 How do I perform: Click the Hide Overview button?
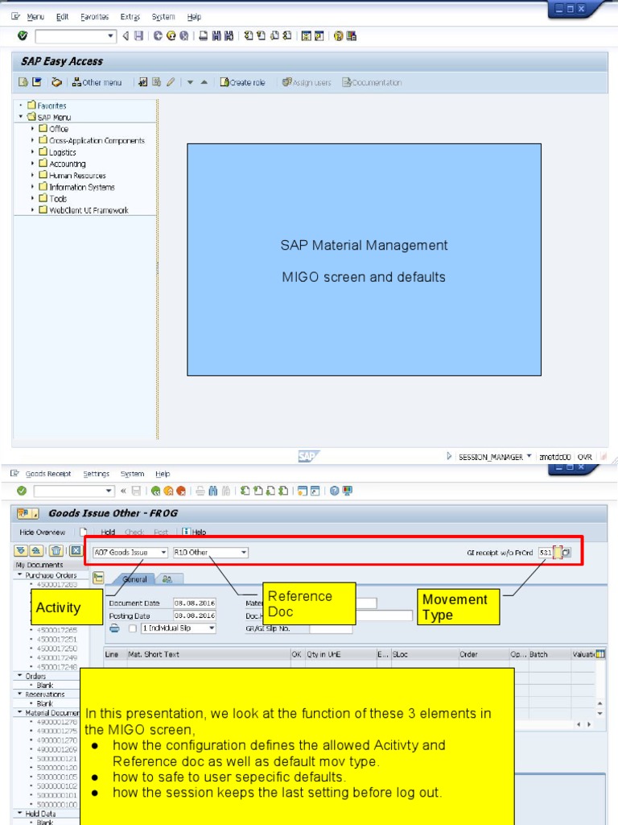pos(43,532)
